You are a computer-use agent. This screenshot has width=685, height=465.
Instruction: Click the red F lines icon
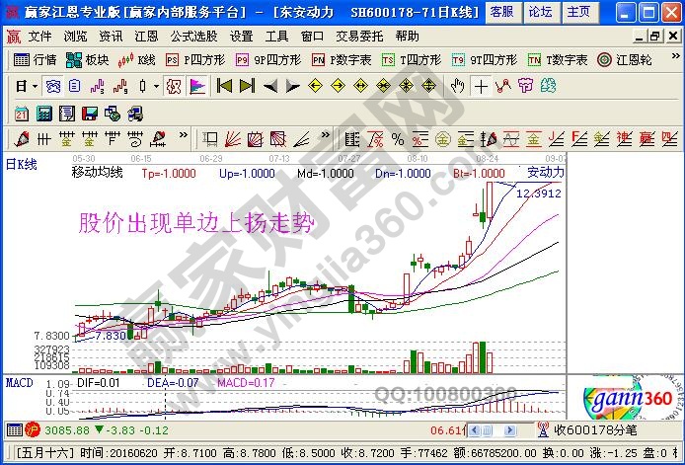pyautogui.click(x=578, y=139)
